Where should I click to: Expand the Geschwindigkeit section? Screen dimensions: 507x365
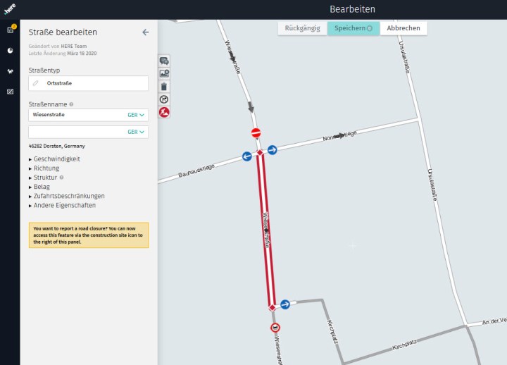[x=56, y=159]
